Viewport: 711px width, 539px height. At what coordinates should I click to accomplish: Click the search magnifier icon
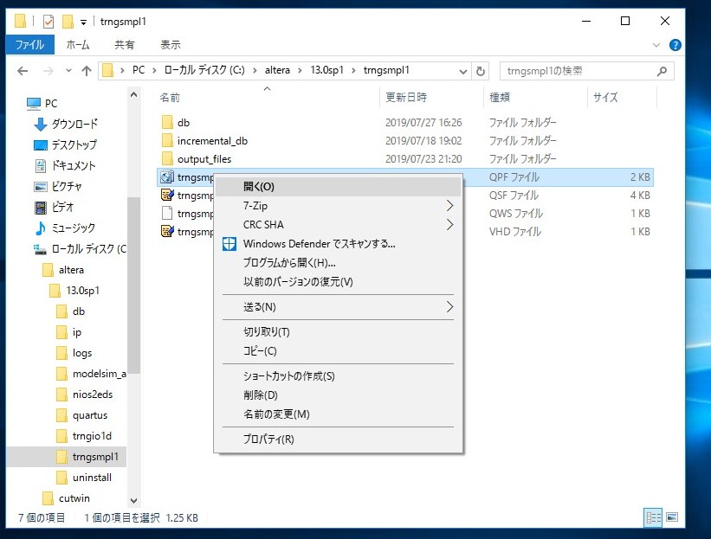point(662,71)
